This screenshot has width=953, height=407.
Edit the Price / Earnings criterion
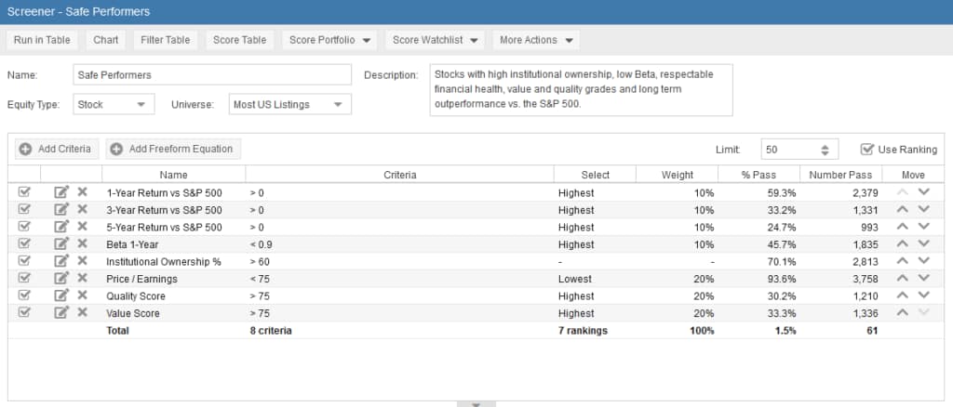[62, 279]
